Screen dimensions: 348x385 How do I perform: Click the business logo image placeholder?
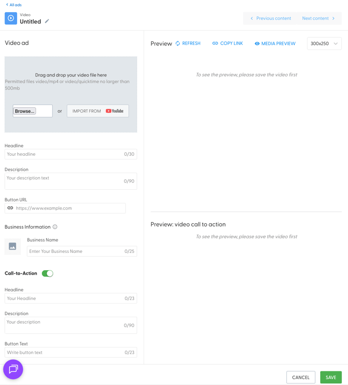click(13, 246)
